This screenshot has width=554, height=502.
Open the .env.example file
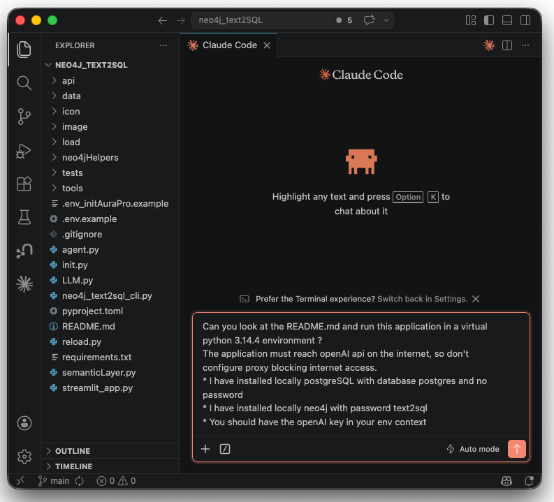(x=110, y=219)
